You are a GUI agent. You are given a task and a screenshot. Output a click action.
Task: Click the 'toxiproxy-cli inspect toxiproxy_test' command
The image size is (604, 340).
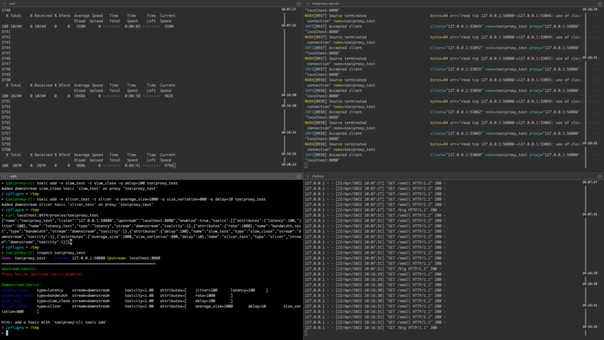(45, 253)
